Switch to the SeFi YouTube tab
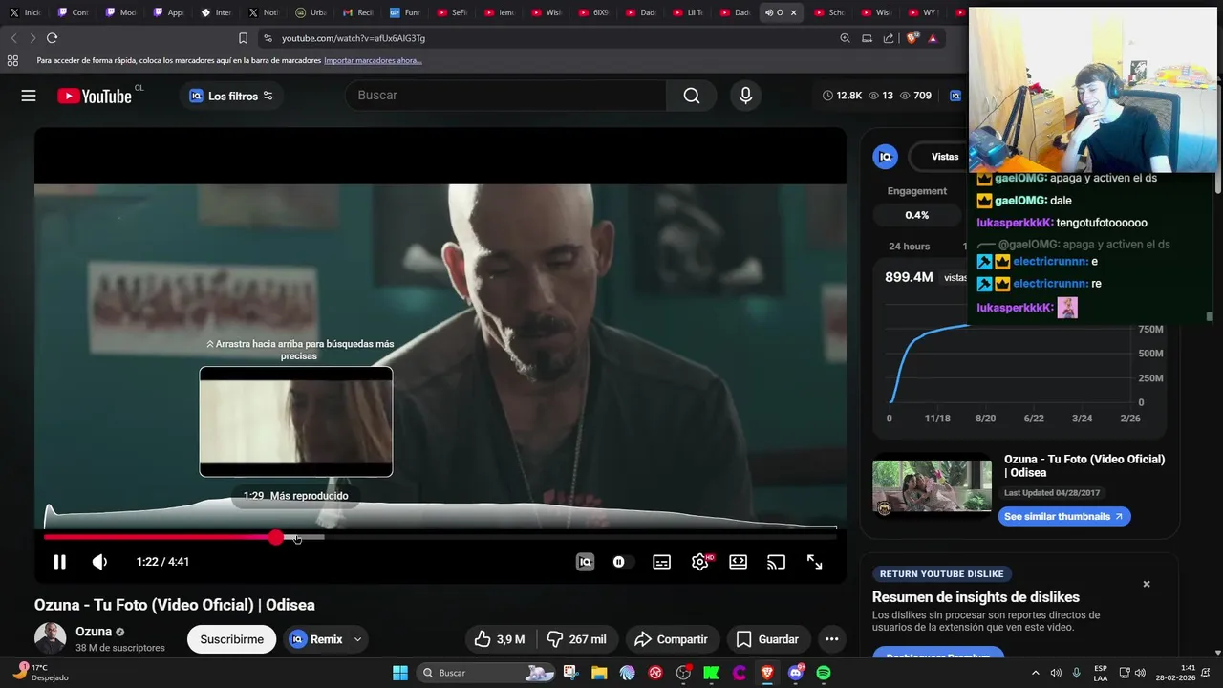 (451, 12)
